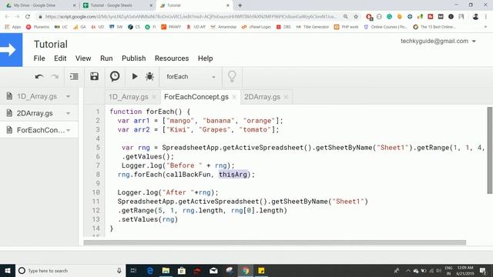Click the blue arrow Apps Script logo
Image resolution: width=493 pixels, height=277 pixels.
11,50
